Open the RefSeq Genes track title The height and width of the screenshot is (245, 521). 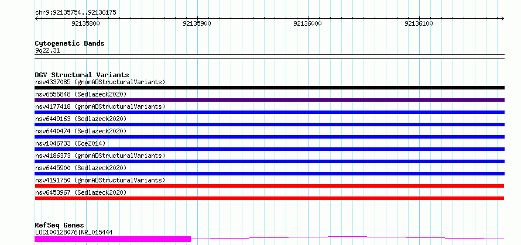click(59, 226)
